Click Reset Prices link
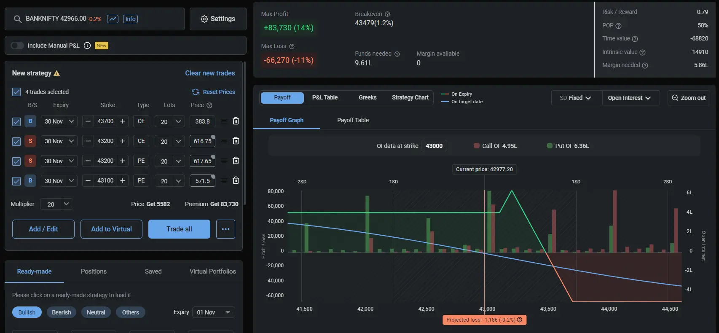 pyautogui.click(x=213, y=92)
